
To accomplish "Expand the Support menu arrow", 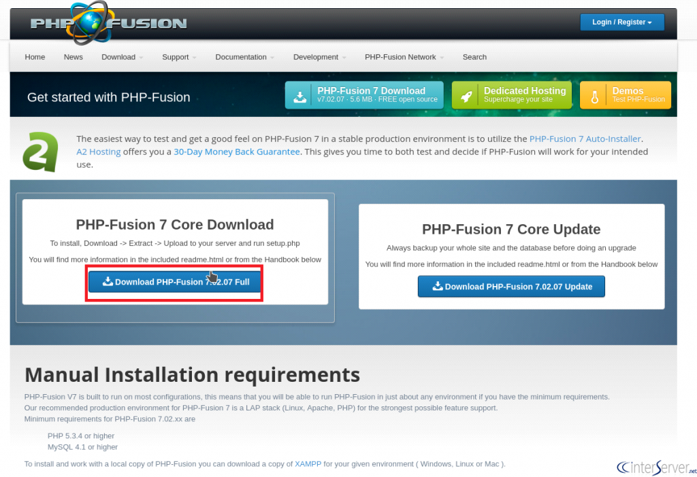I will coord(194,58).
